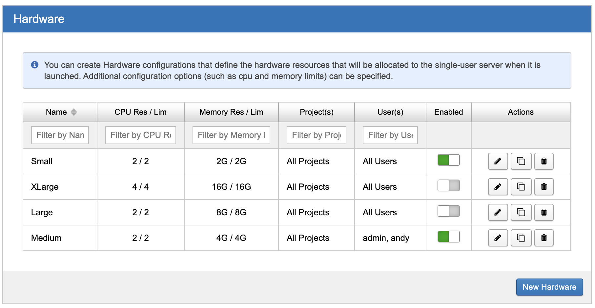Clone the Medium hardware configuration

[x=521, y=238]
